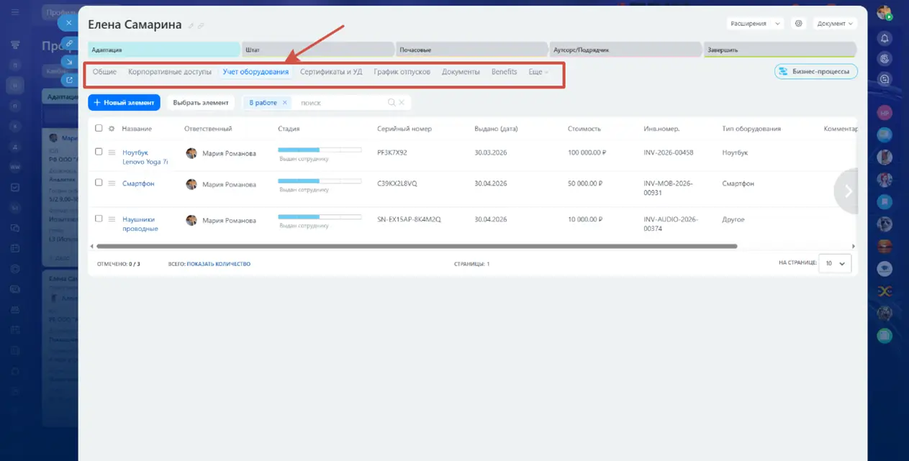Click the stage bar of Ноутбук row
Image resolution: width=909 pixels, height=461 pixels.
(x=320, y=150)
